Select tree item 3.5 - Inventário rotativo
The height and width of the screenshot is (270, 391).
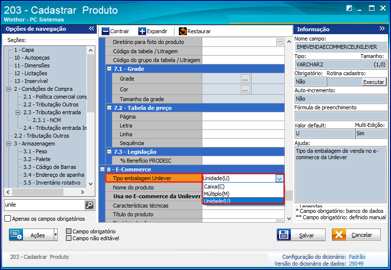coord(52,183)
